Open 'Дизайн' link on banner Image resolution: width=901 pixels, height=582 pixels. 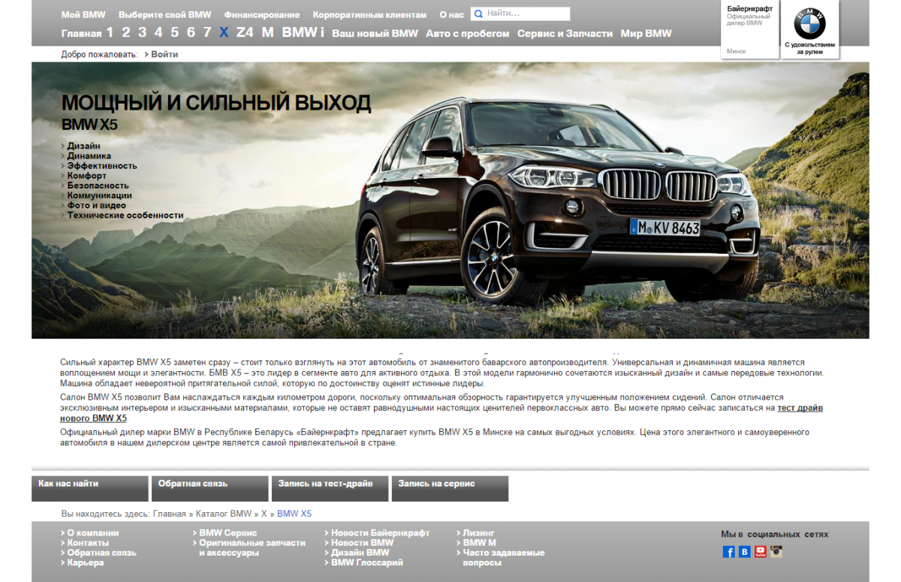[83, 146]
